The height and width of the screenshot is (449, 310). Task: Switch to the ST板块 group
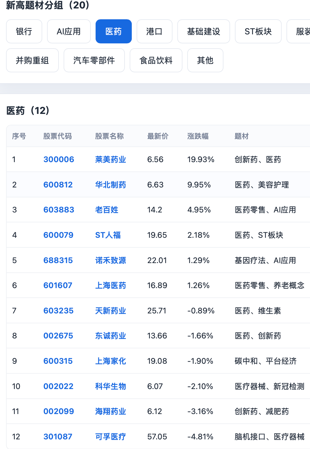pyautogui.click(x=258, y=31)
